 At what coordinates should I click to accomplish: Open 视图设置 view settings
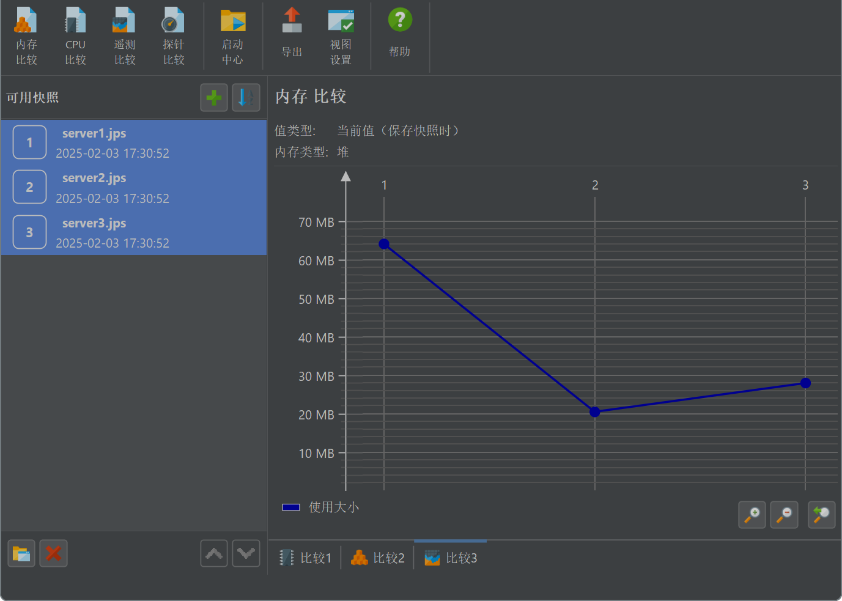pos(341,36)
